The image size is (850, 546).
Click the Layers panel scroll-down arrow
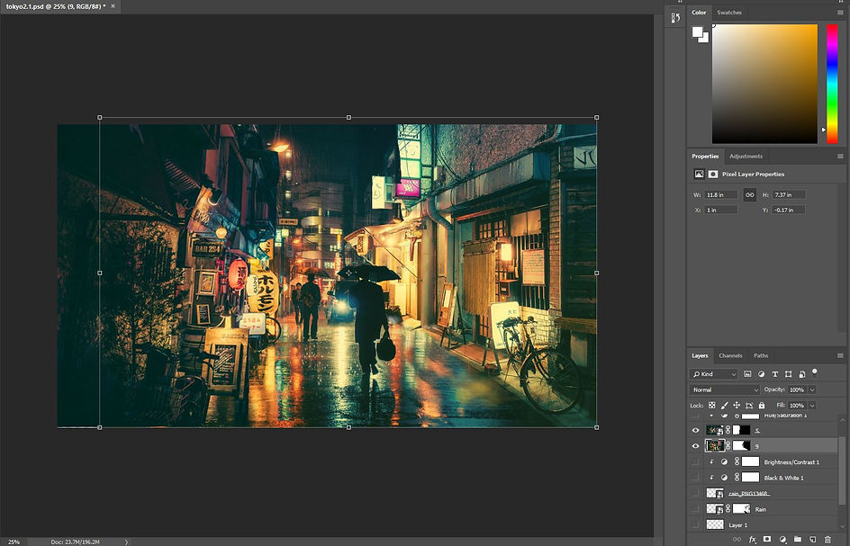842,526
